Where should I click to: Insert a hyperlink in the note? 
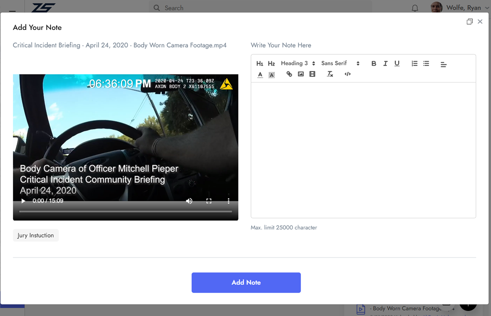click(x=289, y=74)
